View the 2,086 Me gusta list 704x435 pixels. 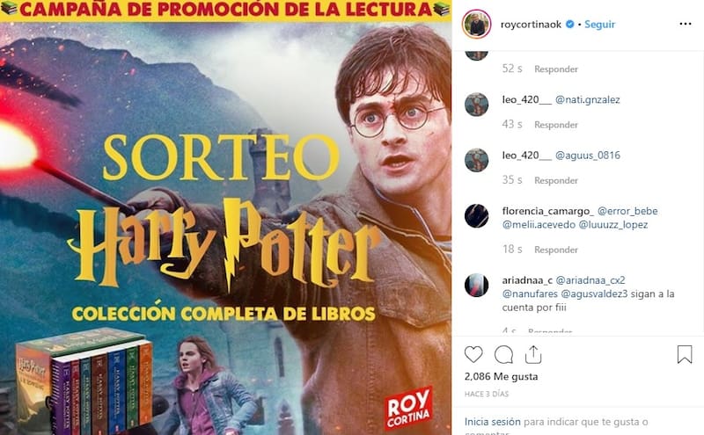(501, 377)
